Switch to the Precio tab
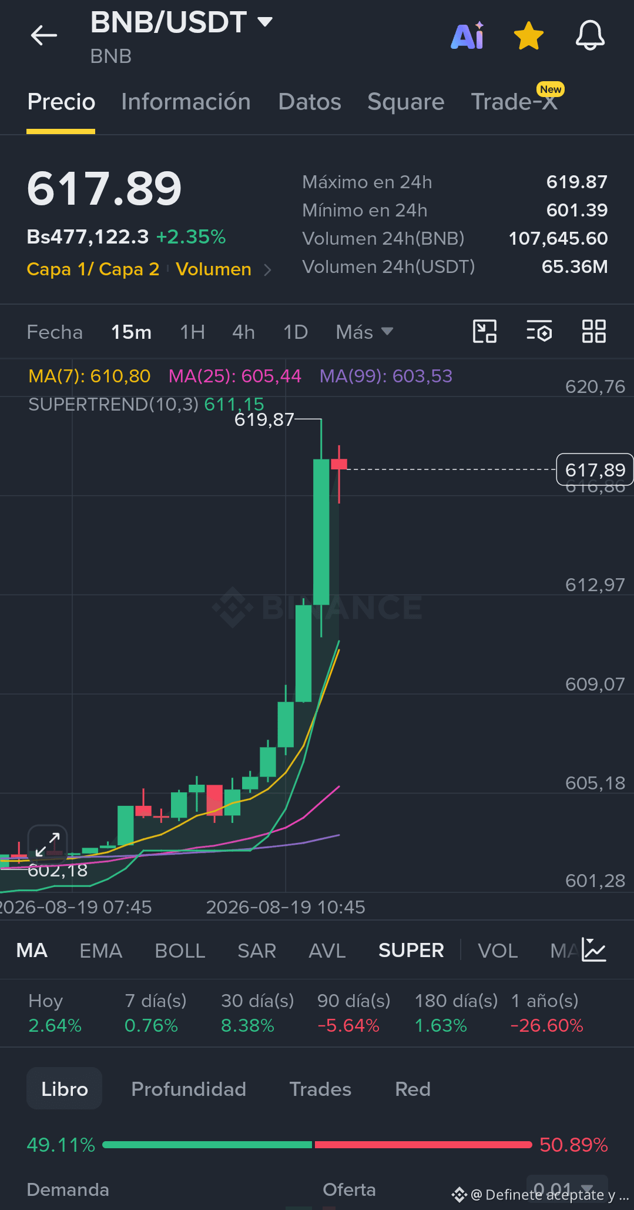Image resolution: width=634 pixels, height=1210 pixels. (61, 102)
